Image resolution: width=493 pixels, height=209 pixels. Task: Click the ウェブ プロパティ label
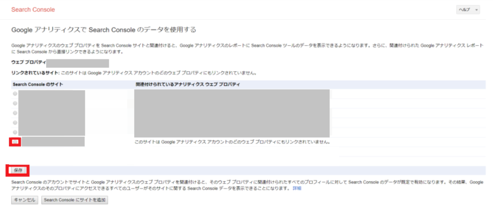point(28,62)
